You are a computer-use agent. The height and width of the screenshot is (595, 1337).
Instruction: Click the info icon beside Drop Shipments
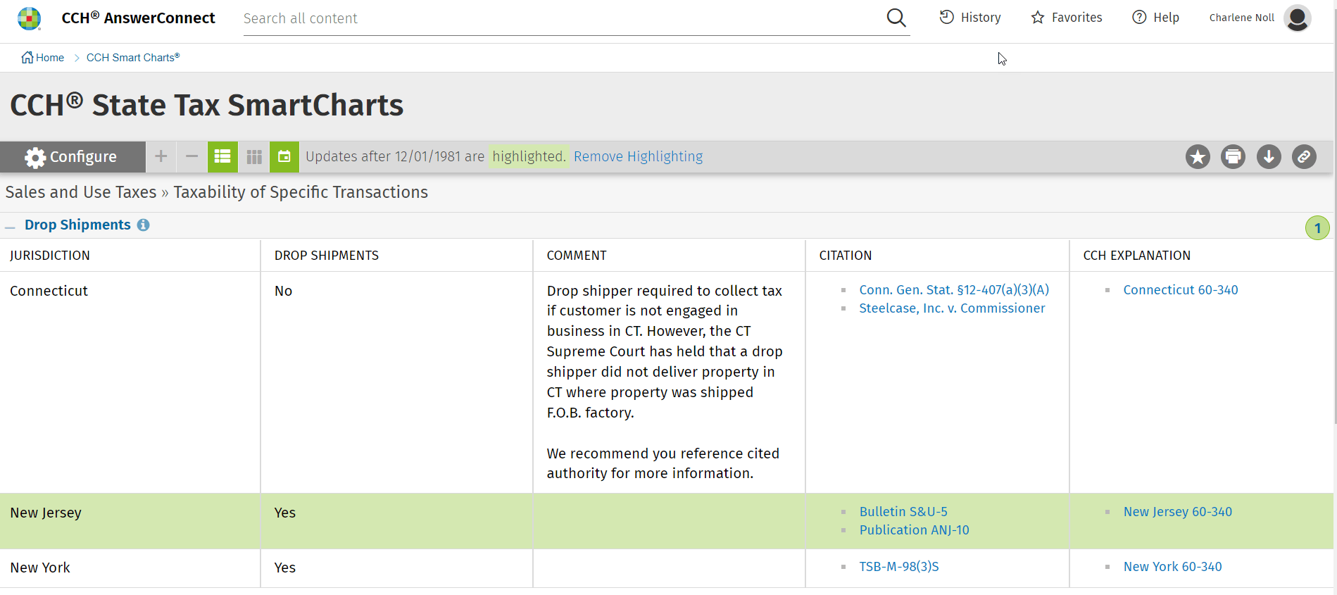coord(143,225)
